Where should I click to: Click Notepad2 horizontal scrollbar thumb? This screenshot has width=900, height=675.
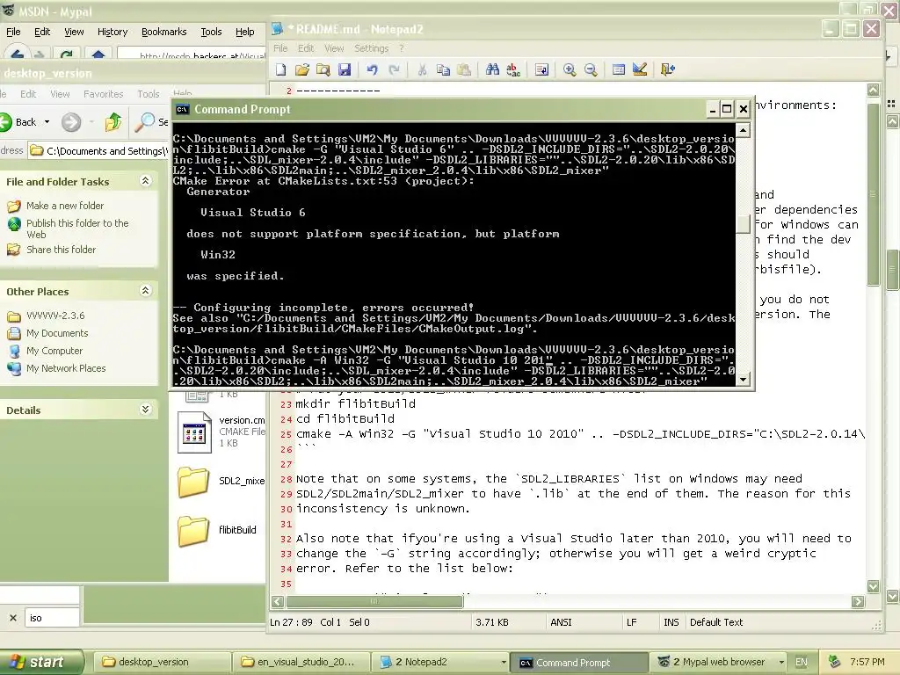coord(374,601)
